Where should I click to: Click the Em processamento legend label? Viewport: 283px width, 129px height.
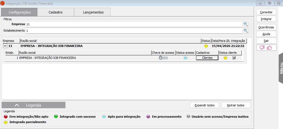tap(167, 117)
